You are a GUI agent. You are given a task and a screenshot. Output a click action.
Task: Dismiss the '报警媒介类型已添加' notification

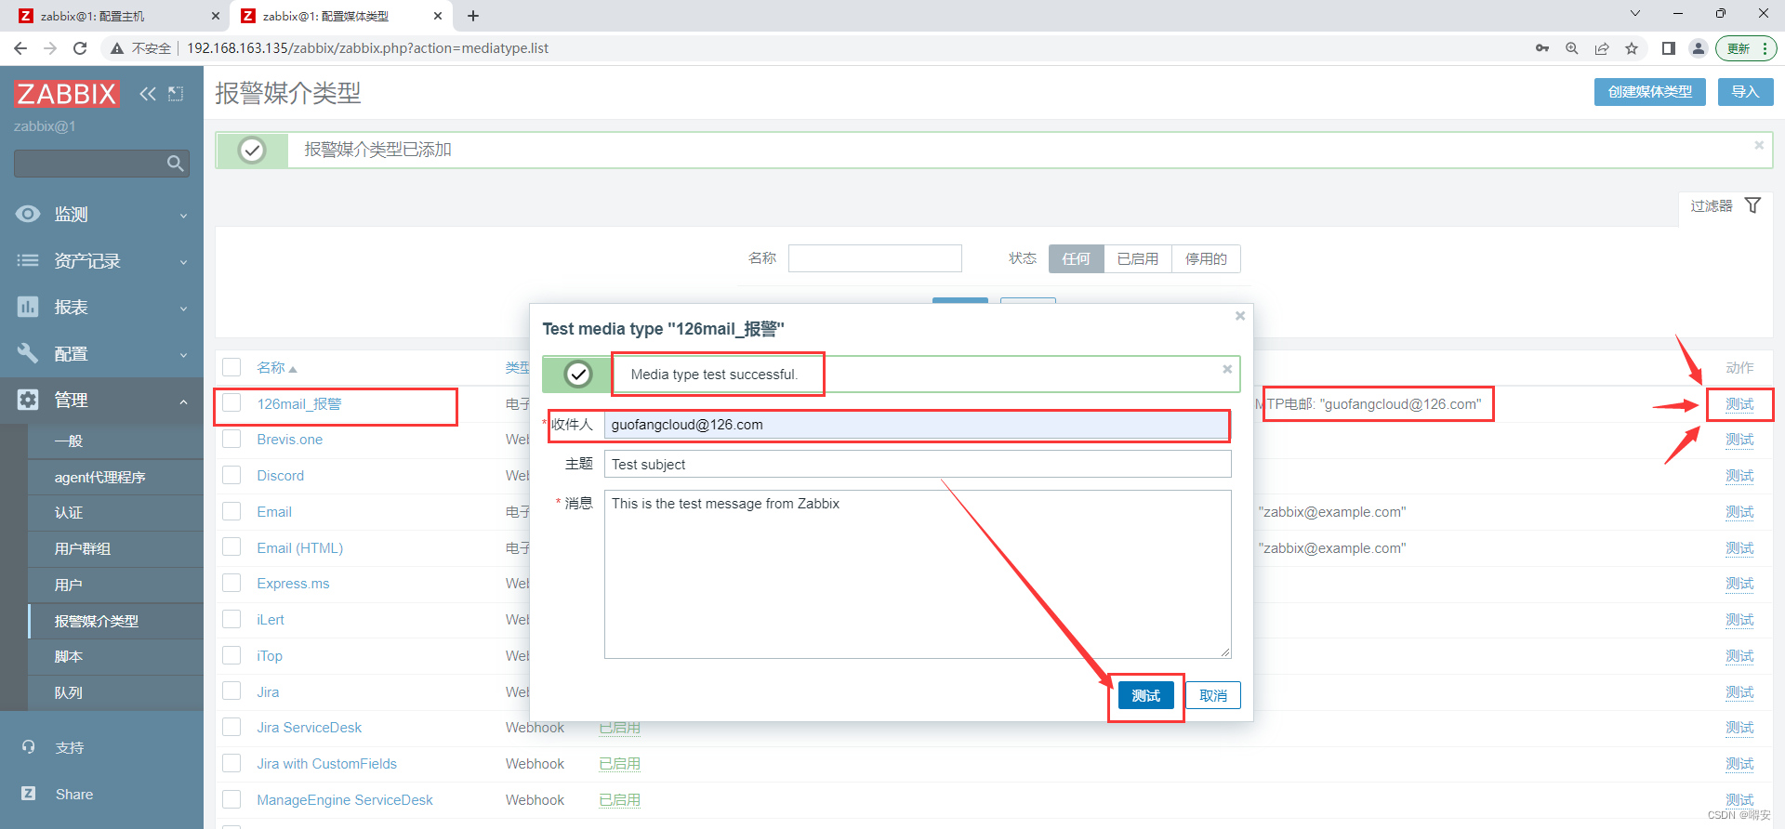pos(1759,145)
